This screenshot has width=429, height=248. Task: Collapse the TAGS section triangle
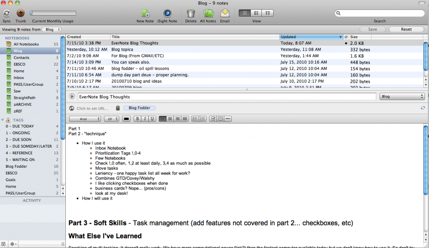pyautogui.click(x=3, y=120)
